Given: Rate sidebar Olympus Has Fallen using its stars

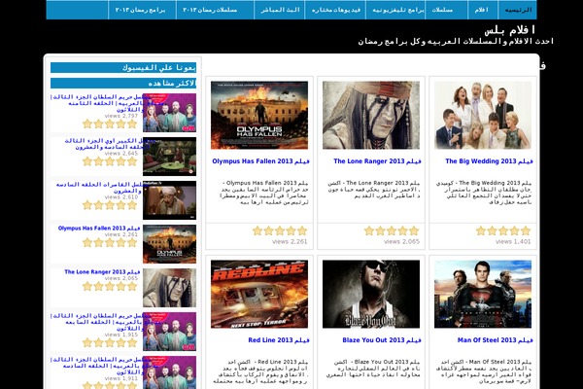Looking at the screenshot, I should click(x=110, y=243).
